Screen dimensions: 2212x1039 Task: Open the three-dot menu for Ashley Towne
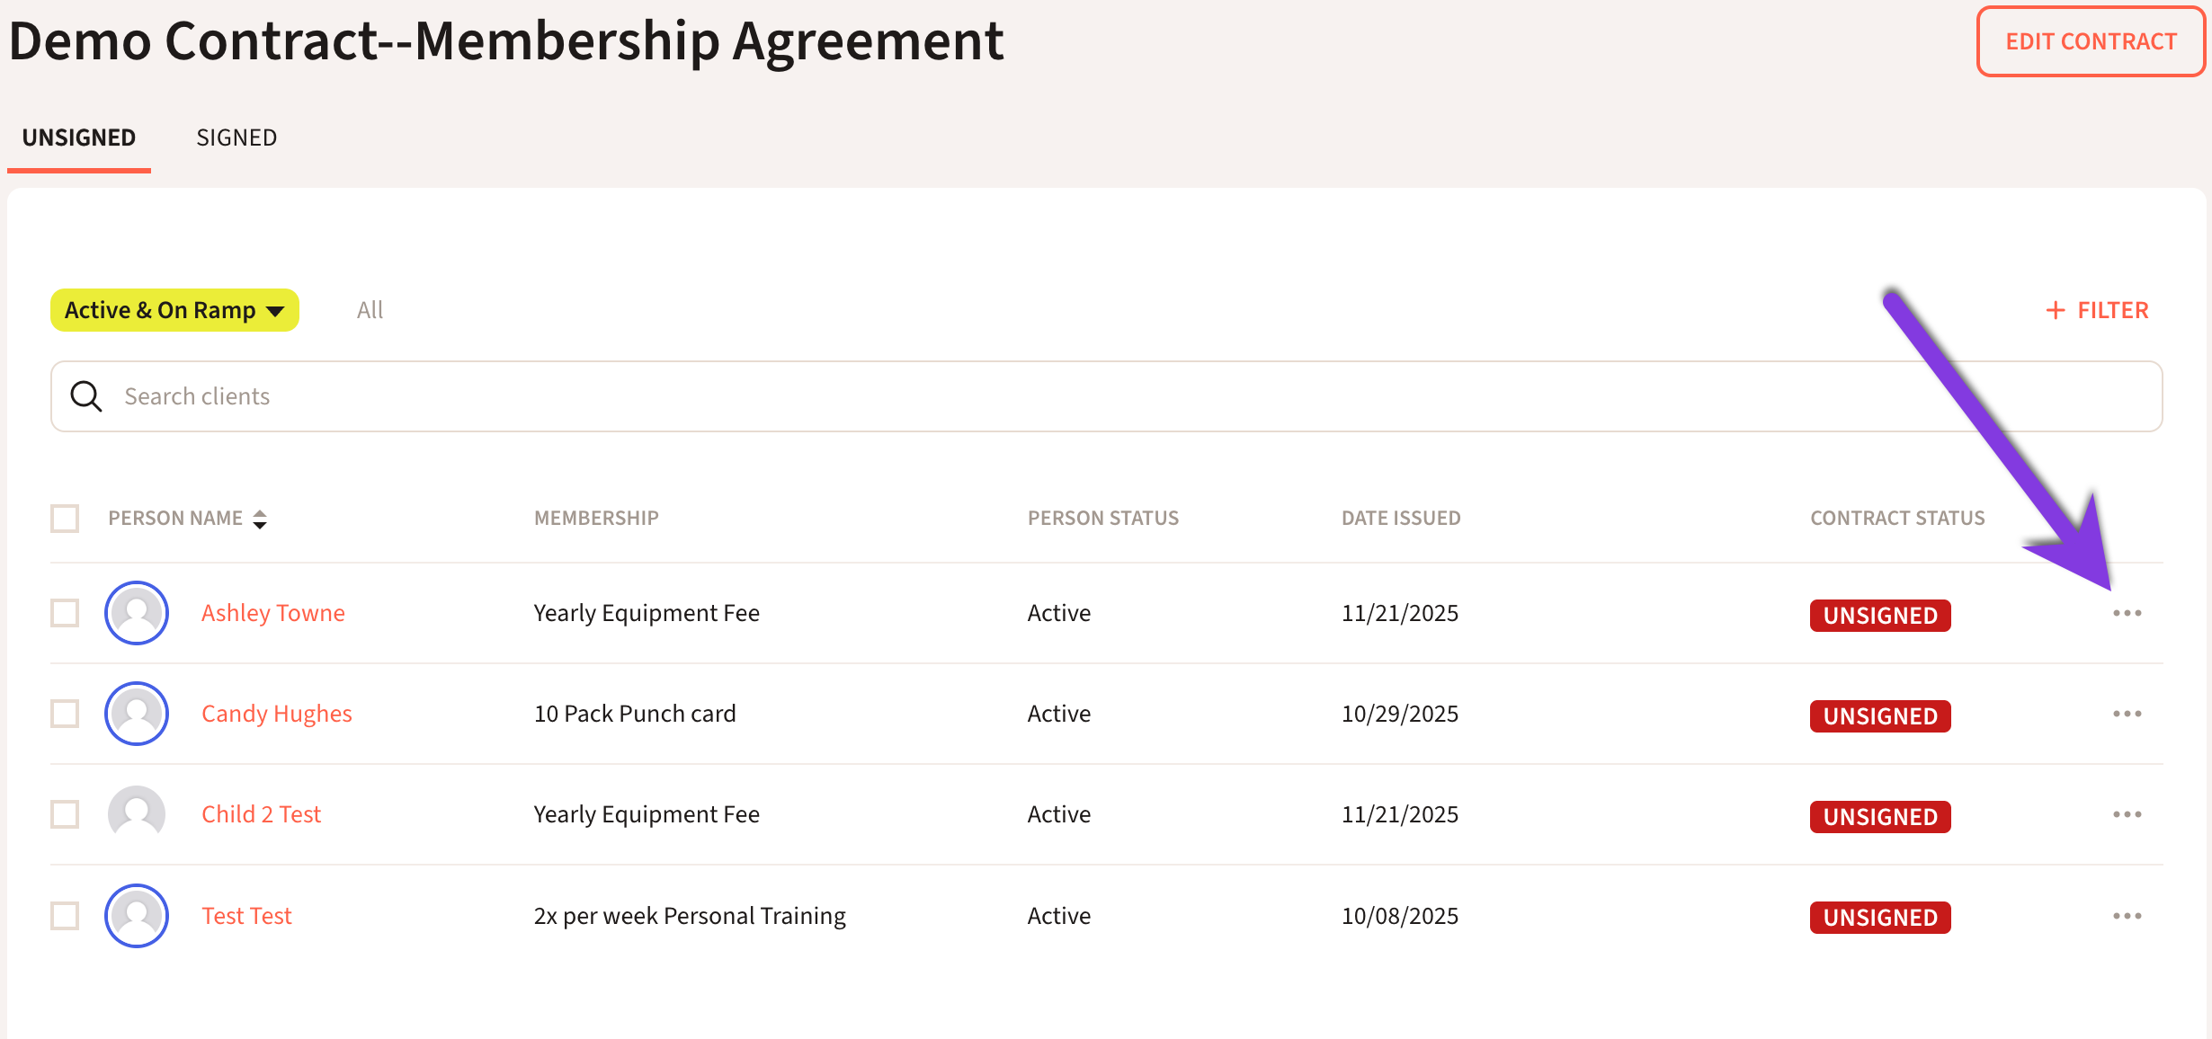2127,613
